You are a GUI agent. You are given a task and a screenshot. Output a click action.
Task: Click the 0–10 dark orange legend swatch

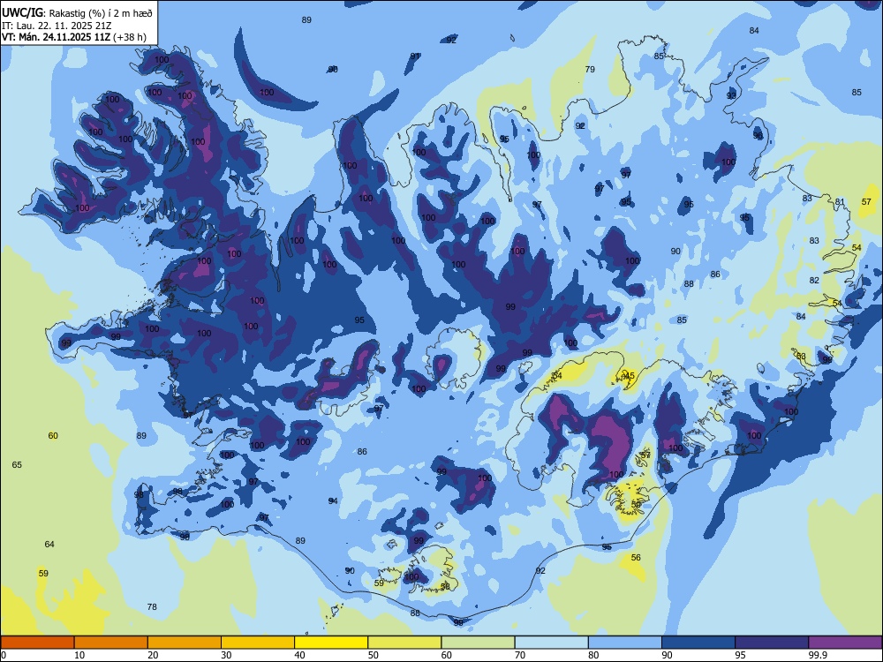37,643
